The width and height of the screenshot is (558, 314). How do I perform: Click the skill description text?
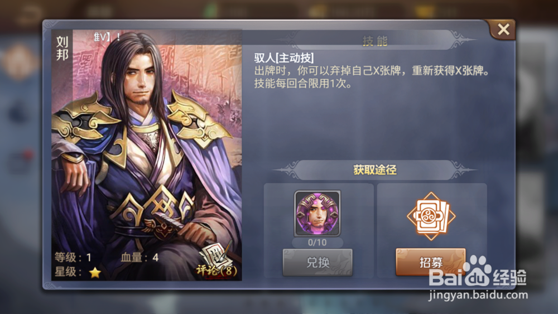pos(372,77)
